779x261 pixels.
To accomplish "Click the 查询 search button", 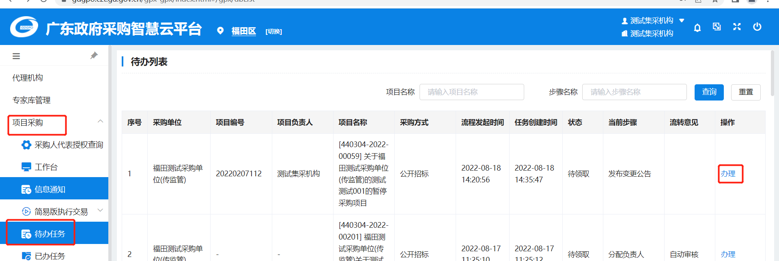I will [x=709, y=92].
